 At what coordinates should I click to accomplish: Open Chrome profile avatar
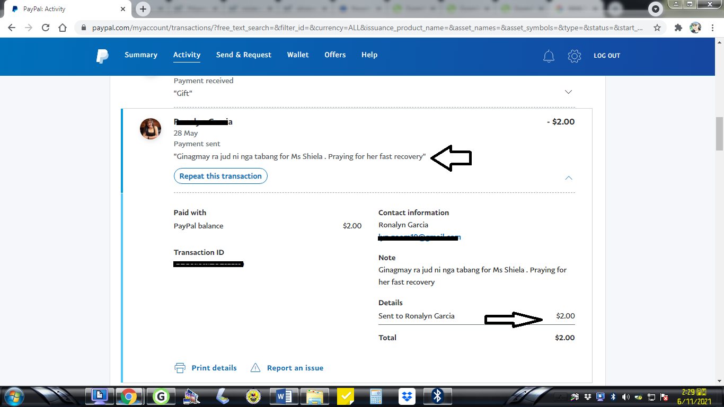pos(695,28)
